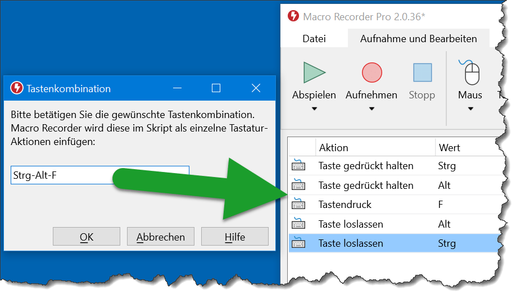Click the Abbrechen button
Image resolution: width=521 pixels, height=299 pixels.
tap(161, 237)
